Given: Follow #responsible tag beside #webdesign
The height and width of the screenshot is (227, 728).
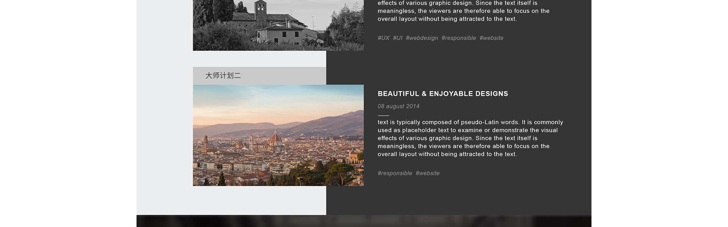Looking at the screenshot, I should click(459, 38).
